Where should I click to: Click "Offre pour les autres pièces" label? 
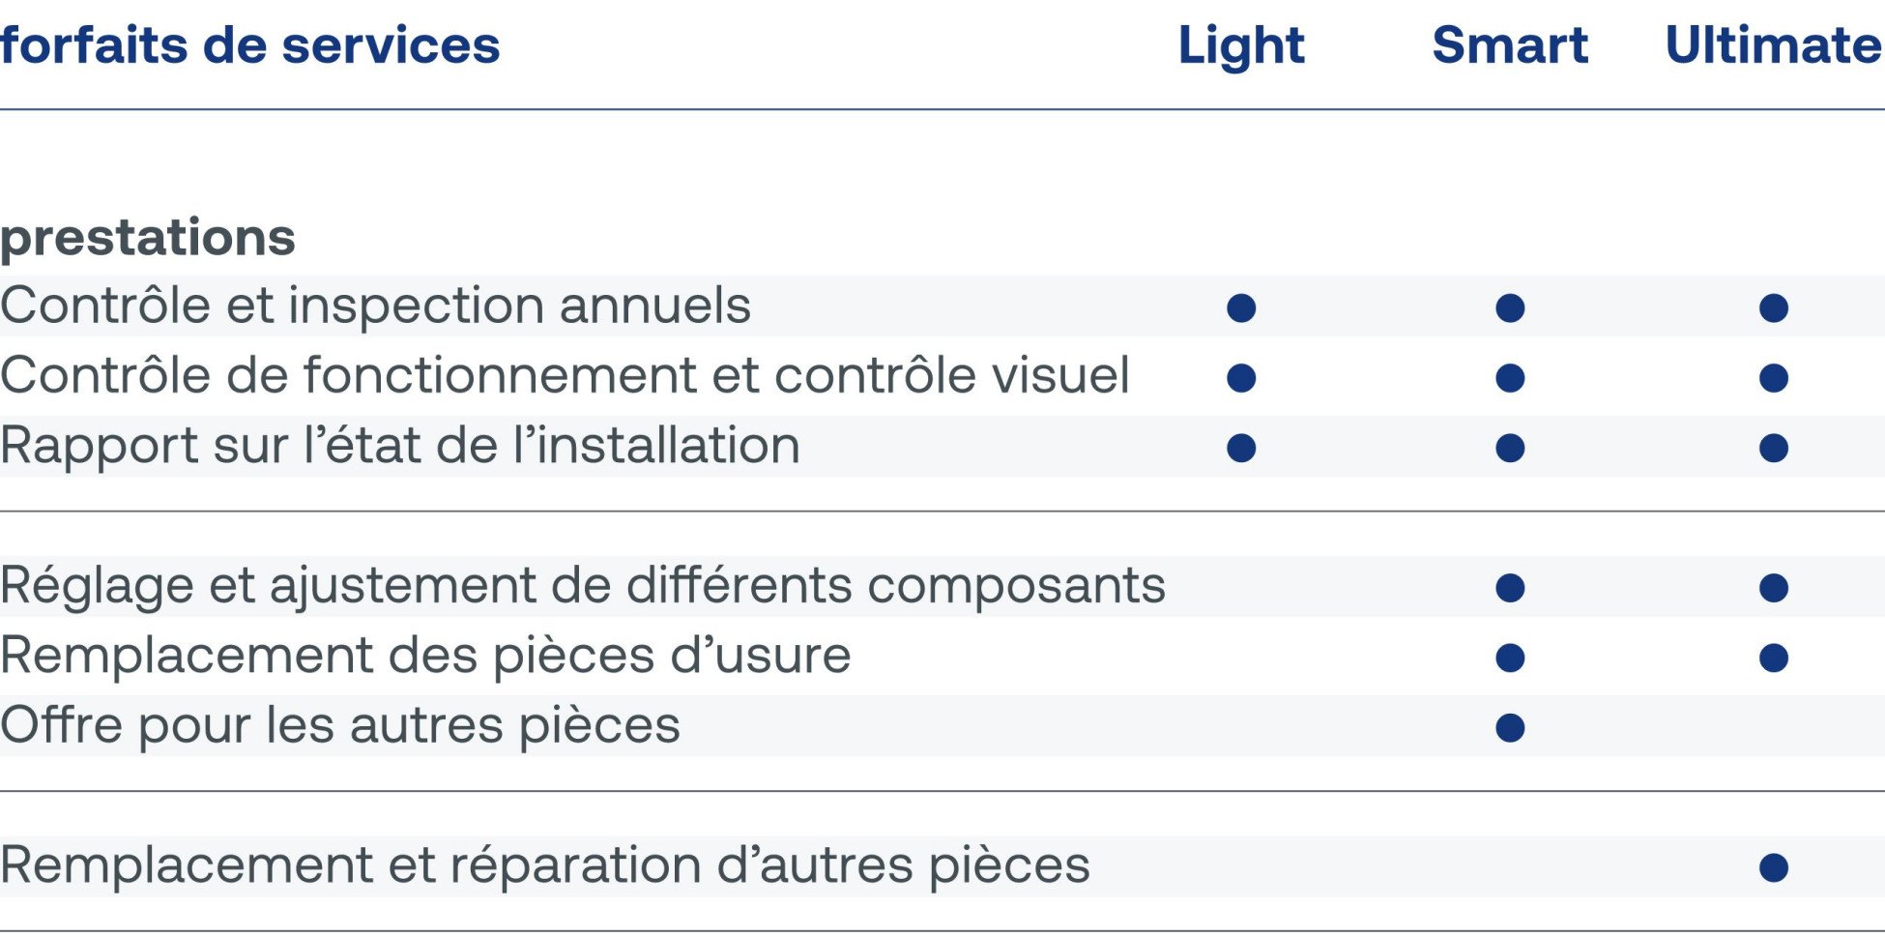(340, 725)
